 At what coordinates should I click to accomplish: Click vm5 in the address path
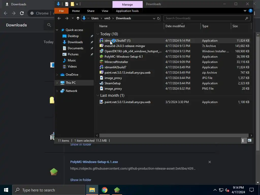point(107,18)
